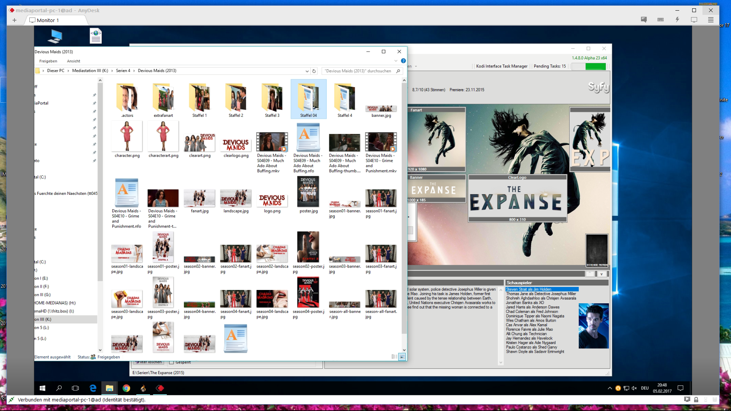Open Chrome from the taskbar
This screenshot has height=411, width=731.
tap(126, 388)
